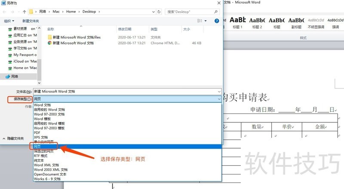344x189 pixels.
Task: Choose Works 6 - 9 文档 save type
Action: [x=127, y=179]
